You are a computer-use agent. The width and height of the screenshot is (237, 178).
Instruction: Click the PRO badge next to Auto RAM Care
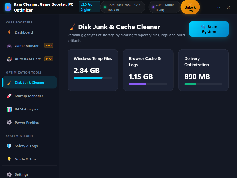pos(49,59)
